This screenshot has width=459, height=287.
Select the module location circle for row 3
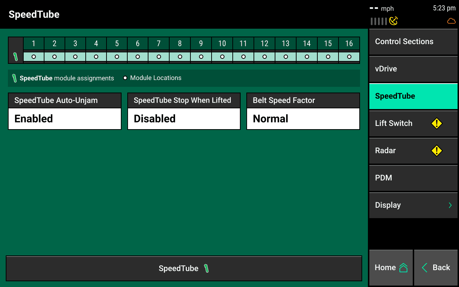75,57
